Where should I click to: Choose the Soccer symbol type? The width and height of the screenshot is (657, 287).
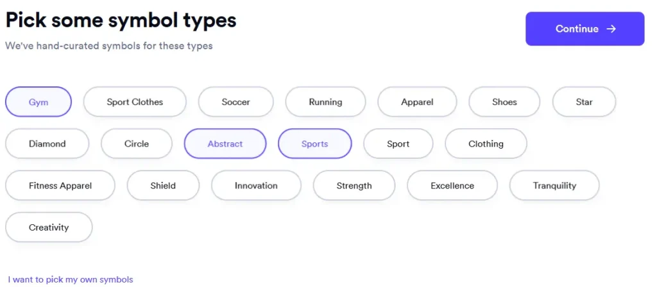tap(235, 102)
